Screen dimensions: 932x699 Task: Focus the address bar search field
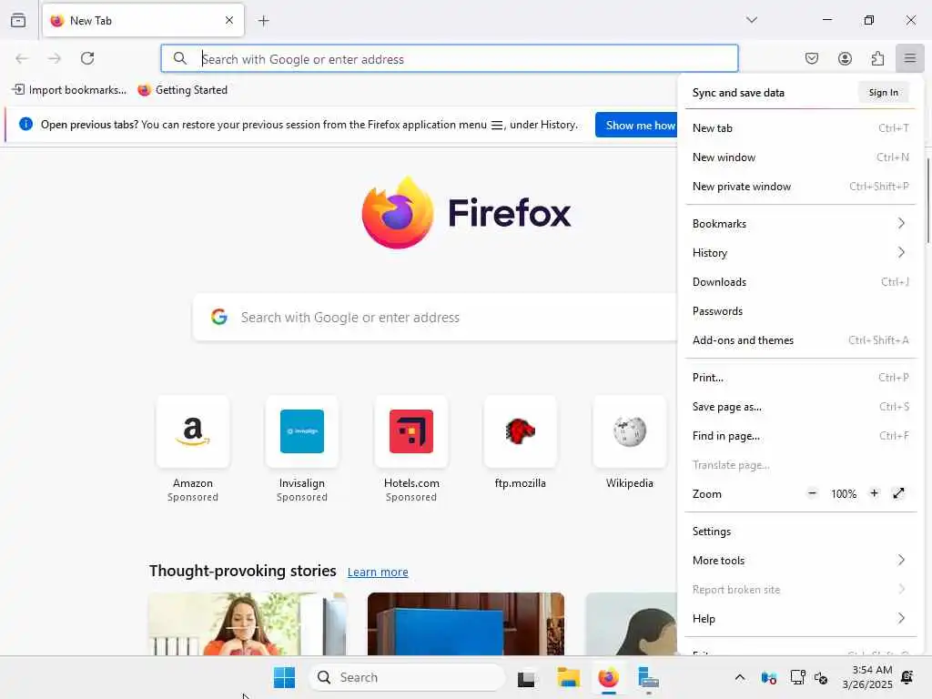(450, 59)
